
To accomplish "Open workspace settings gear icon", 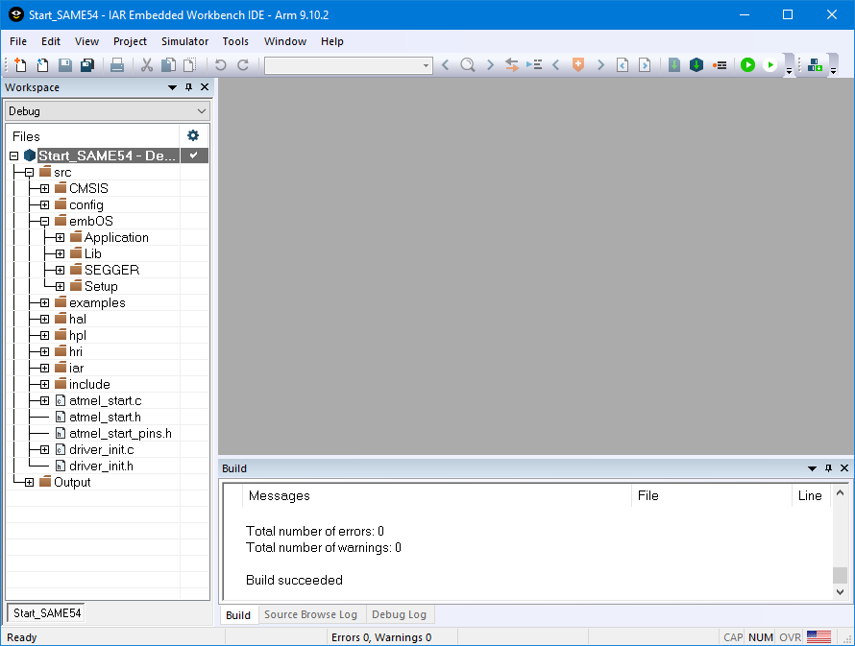I will click(193, 135).
